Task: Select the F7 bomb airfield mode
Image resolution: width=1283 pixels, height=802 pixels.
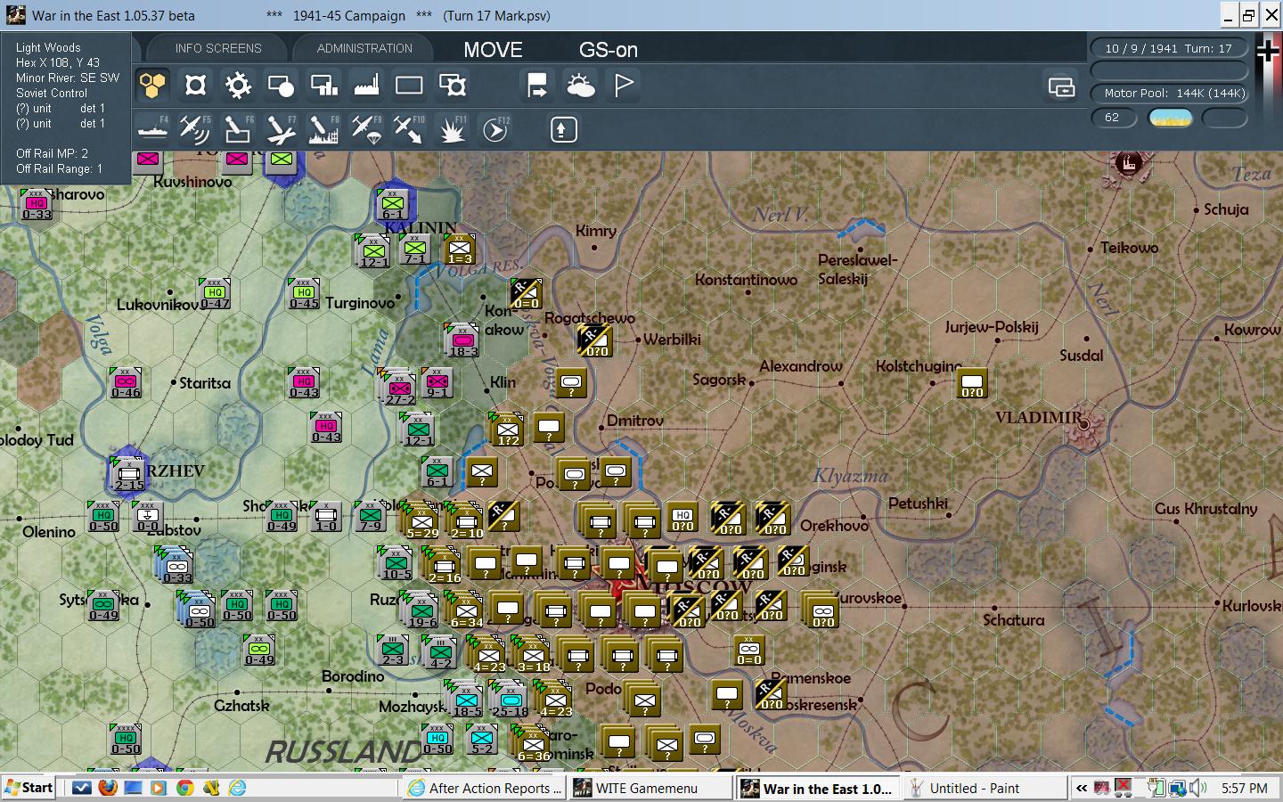Action: [x=281, y=130]
